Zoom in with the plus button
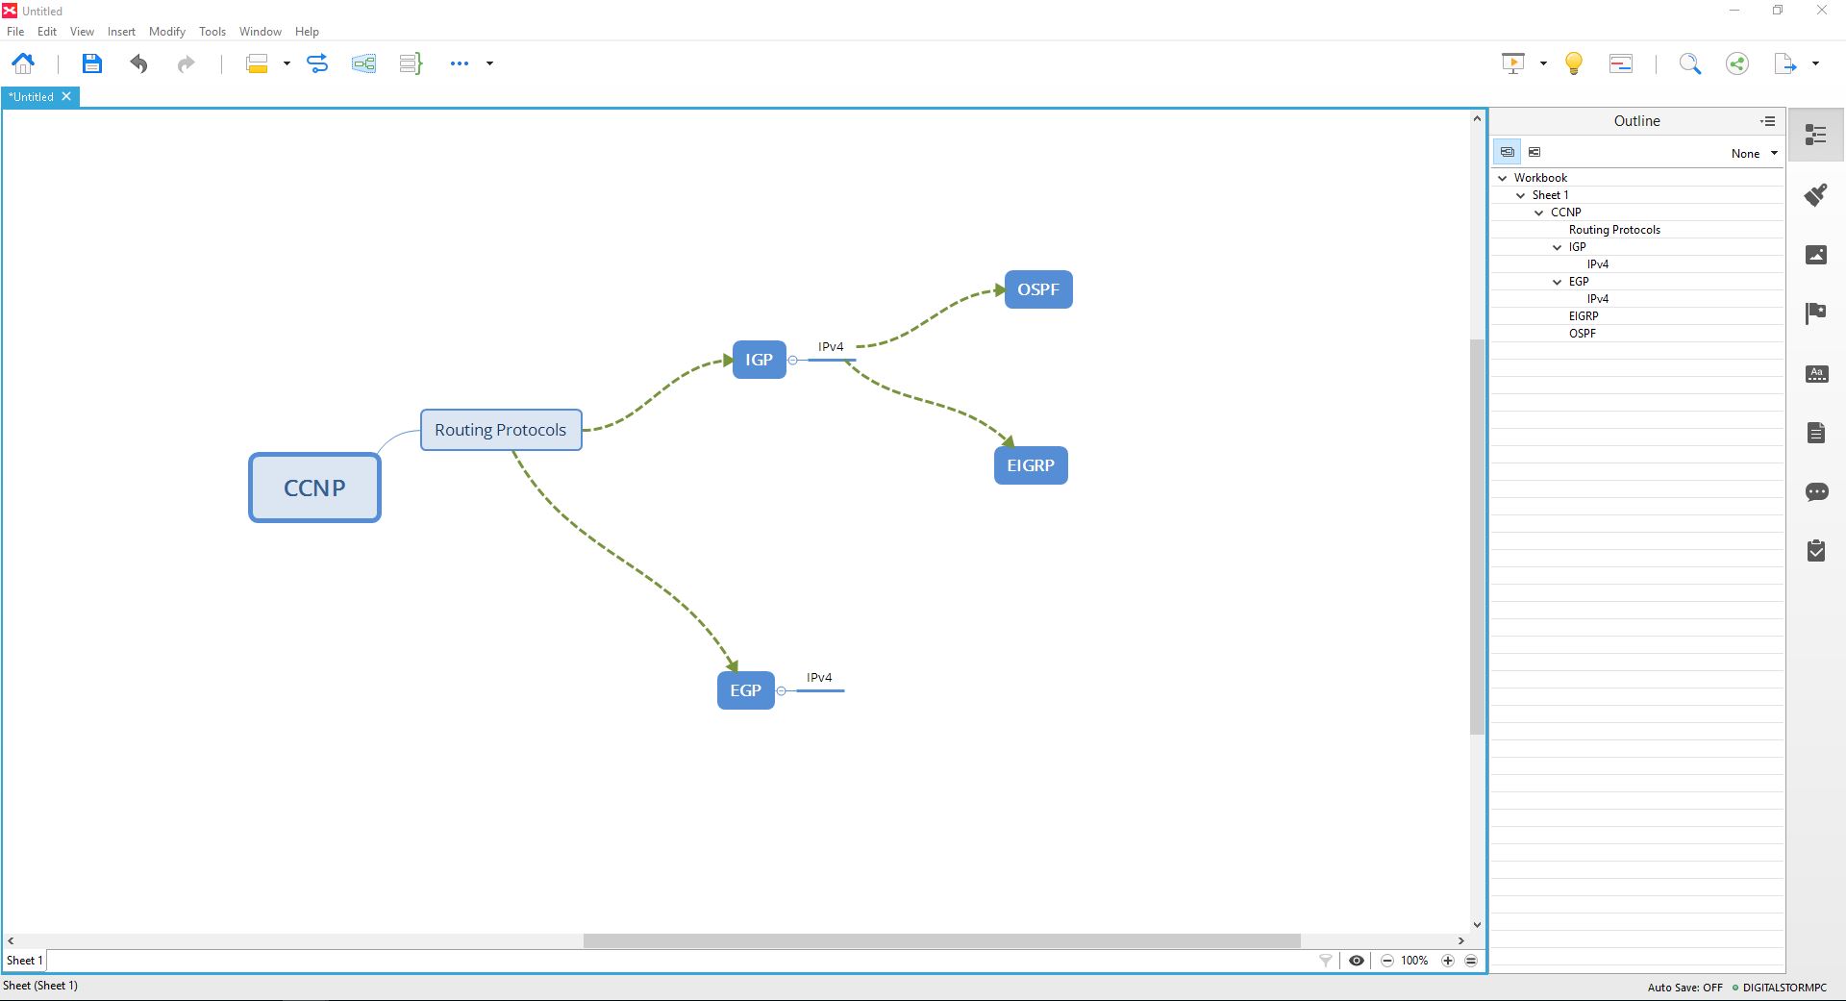Viewport: 1846px width, 1001px height. (1447, 961)
